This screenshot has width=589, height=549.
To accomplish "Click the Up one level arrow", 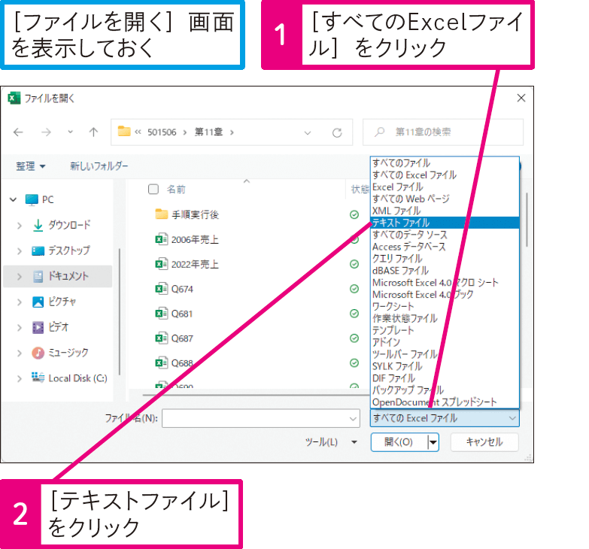I will [x=93, y=132].
